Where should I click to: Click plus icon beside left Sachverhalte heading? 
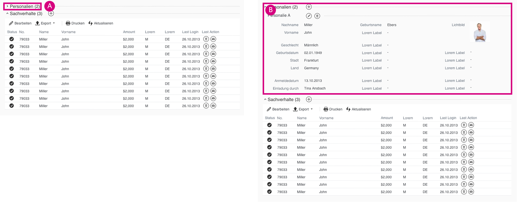[x=51, y=13]
